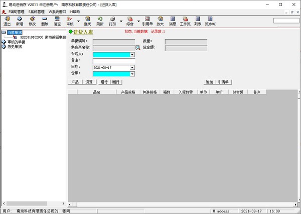
Task: Expand the 审核的单据 tree node
Action: coord(4,42)
